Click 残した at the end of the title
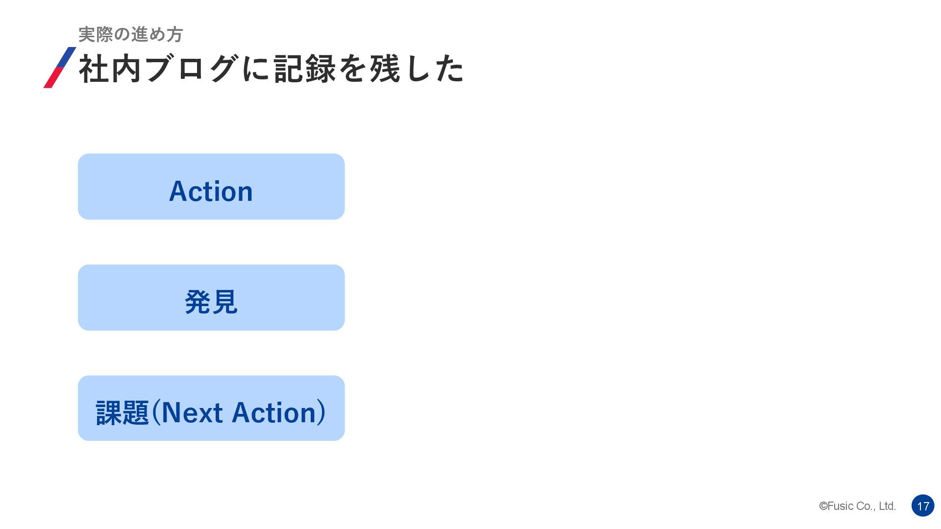The image size is (941, 529). 416,69
